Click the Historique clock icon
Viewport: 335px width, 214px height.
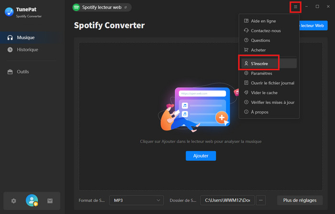coord(10,50)
